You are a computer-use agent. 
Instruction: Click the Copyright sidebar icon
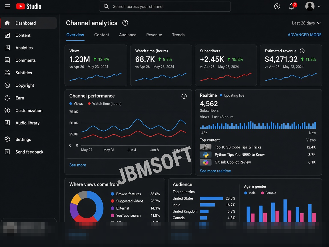coord(7,85)
